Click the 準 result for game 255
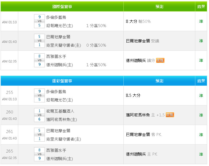This screenshot has width=209, height=166. click(x=201, y=95)
